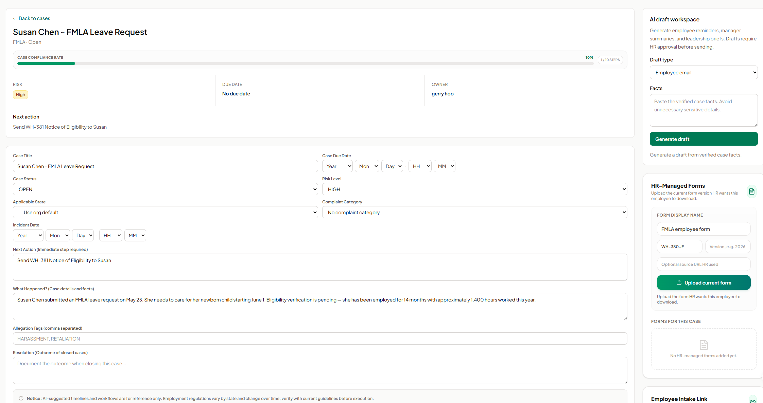This screenshot has width=763, height=403.
Task: Open Incident Date Year dropdown
Action: click(x=28, y=235)
